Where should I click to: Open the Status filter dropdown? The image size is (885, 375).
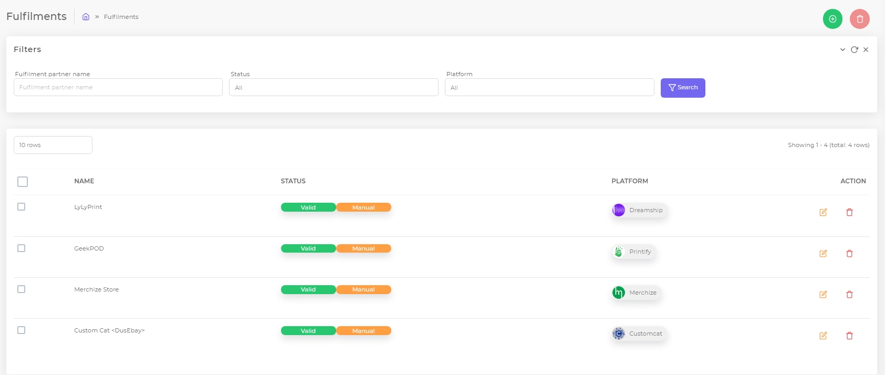tap(334, 87)
